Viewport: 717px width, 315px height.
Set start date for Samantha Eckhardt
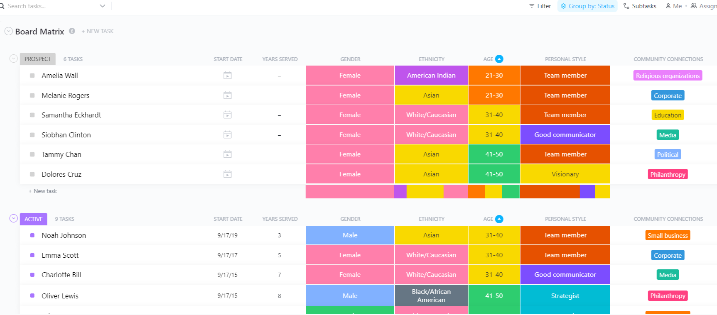coord(228,115)
